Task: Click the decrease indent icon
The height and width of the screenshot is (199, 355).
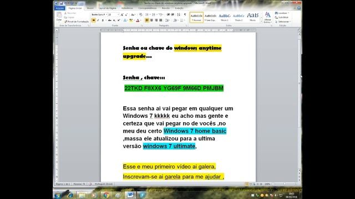Action: coord(168,15)
